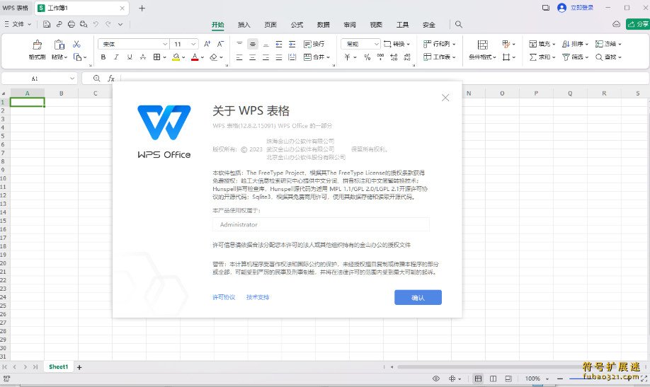
Task: Switch to the 公式 (Formulas) tab
Action: click(x=297, y=25)
